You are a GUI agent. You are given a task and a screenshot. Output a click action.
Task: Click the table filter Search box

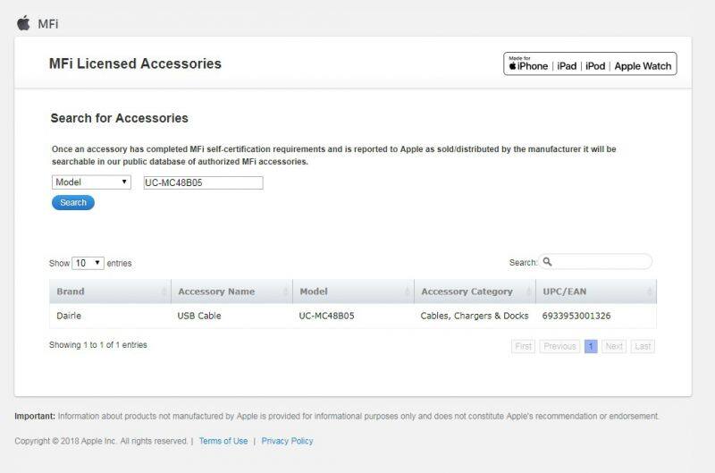601,262
